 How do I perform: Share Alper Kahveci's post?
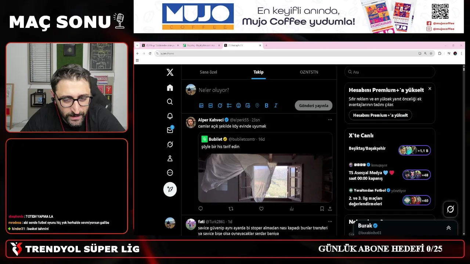[x=330, y=209]
